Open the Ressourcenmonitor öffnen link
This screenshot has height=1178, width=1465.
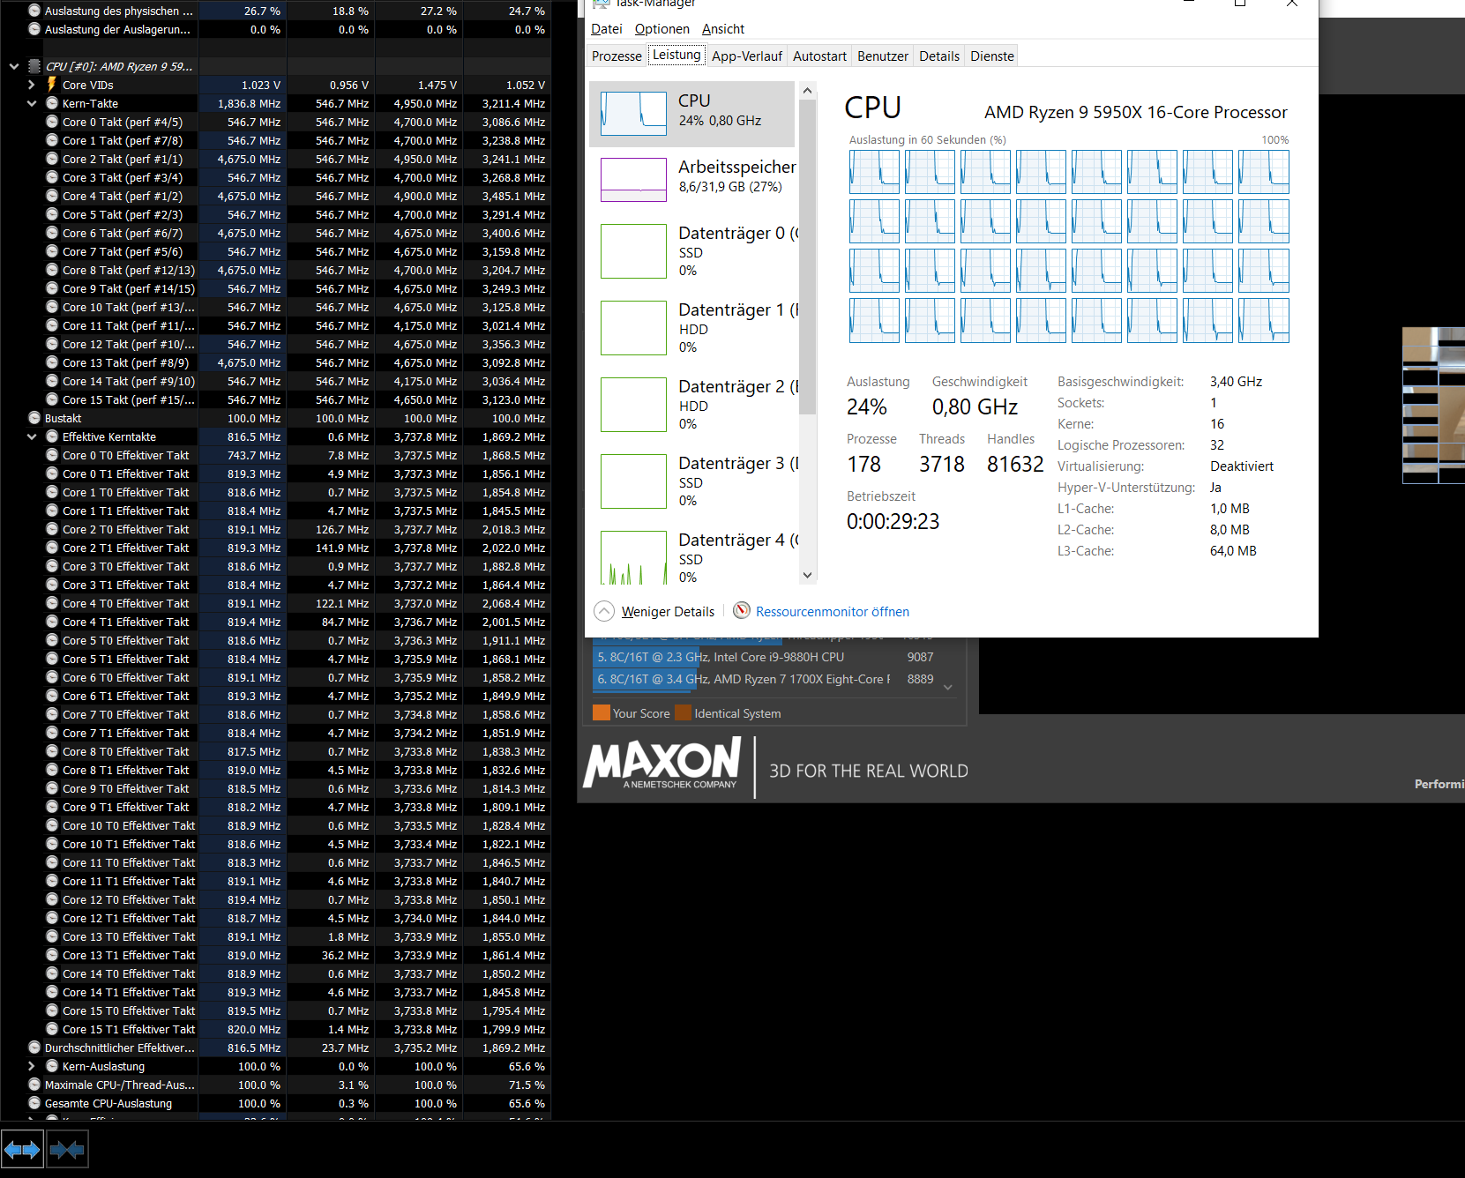tap(832, 611)
